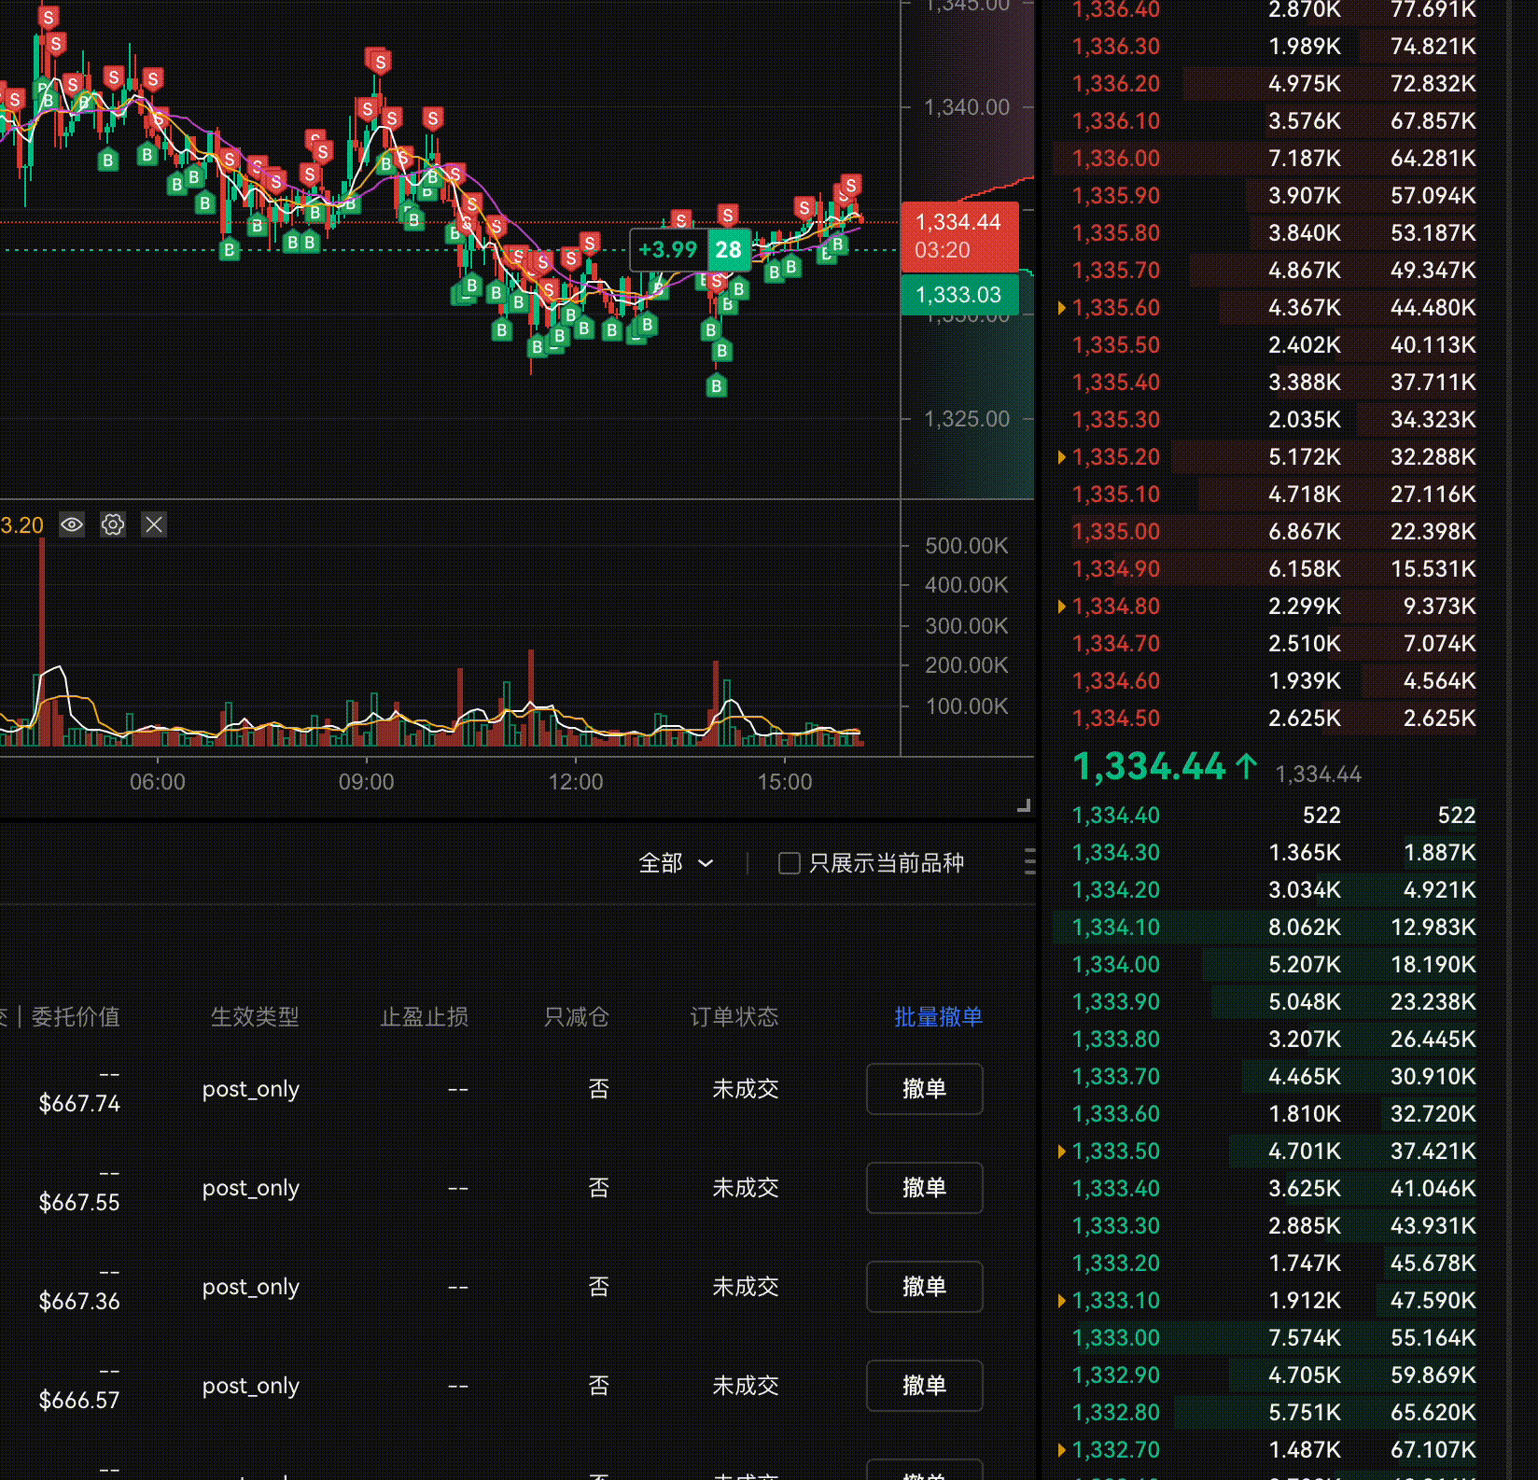Click quantity 8.062K at bid 1,334.10

[x=1304, y=927]
